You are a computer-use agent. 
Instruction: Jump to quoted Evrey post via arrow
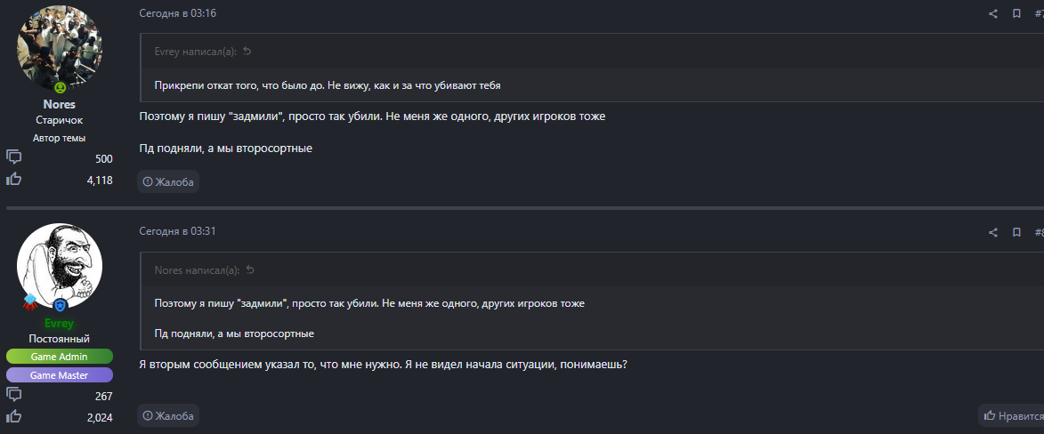[247, 52]
